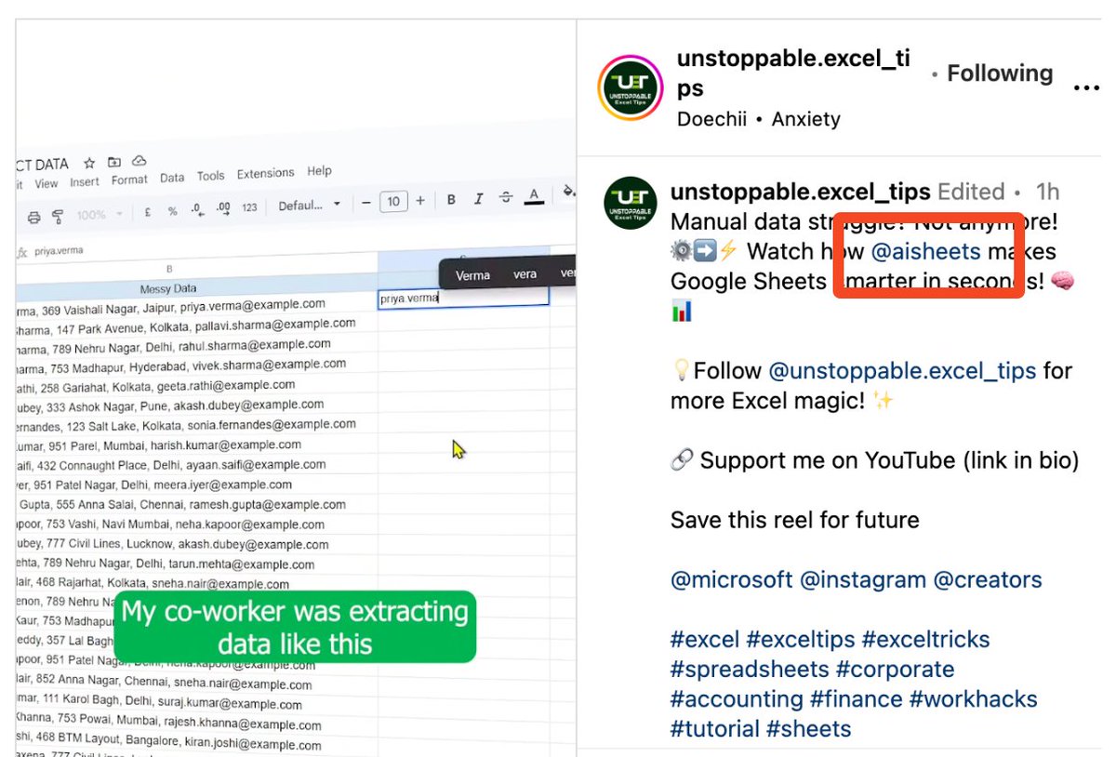Screen dimensions: 1116x757
Task: Open the text color picker
Action: click(x=534, y=196)
